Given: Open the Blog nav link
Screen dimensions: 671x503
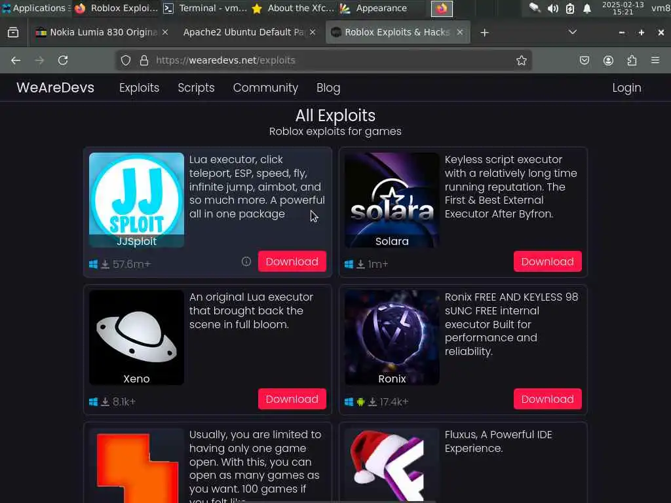Looking at the screenshot, I should tap(328, 88).
